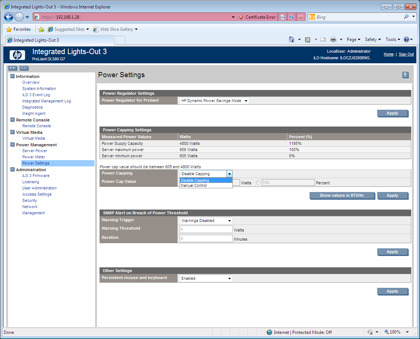
Task: Choose Disable Capping from the dropdown list
Action: pos(206,181)
